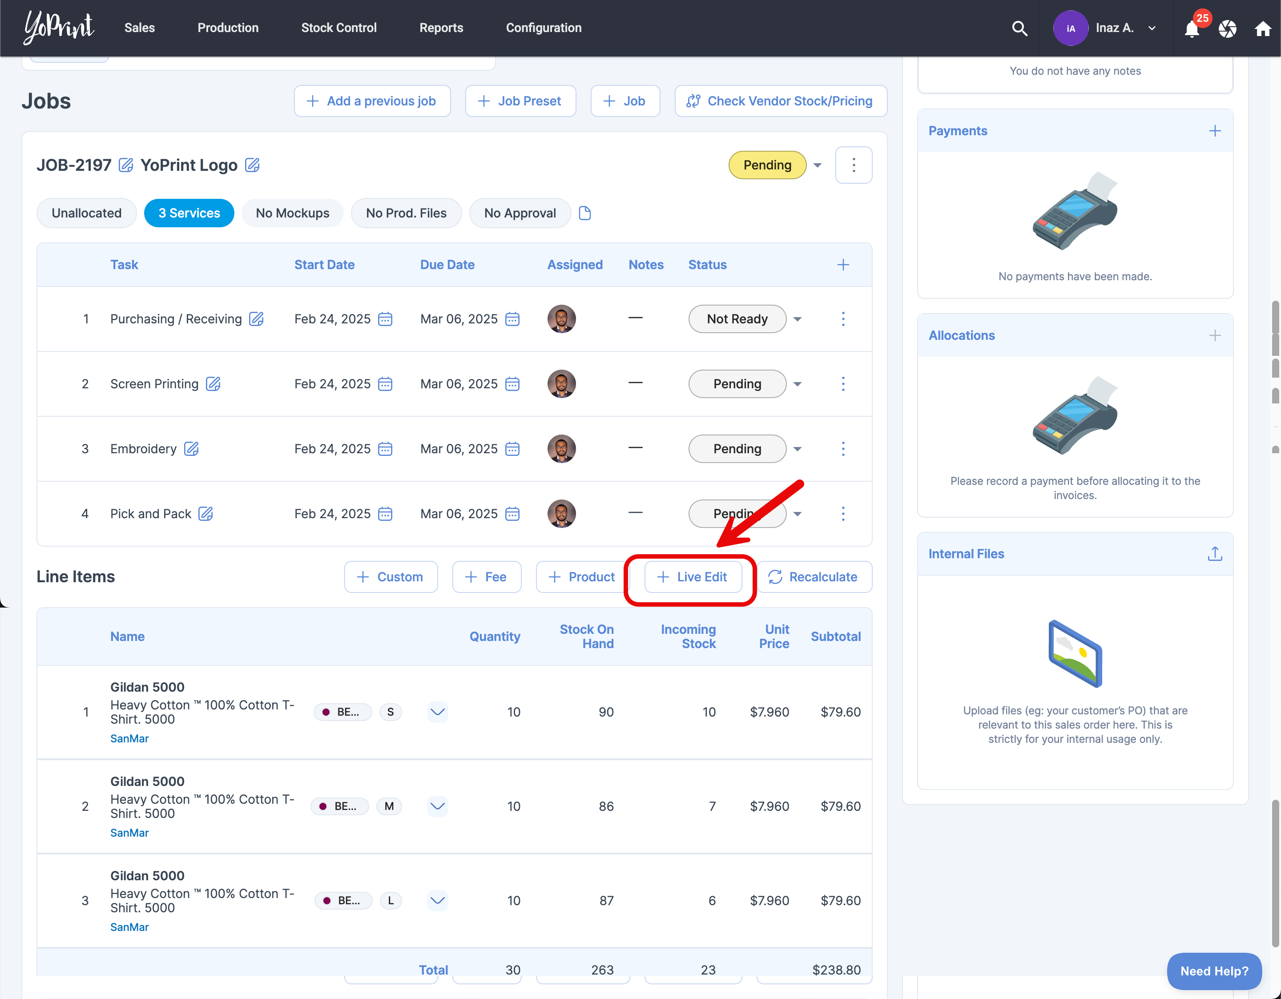Screen dimensions: 1281x999
Task: Open notifications bell with 25 badge
Action: pyautogui.click(x=1192, y=28)
